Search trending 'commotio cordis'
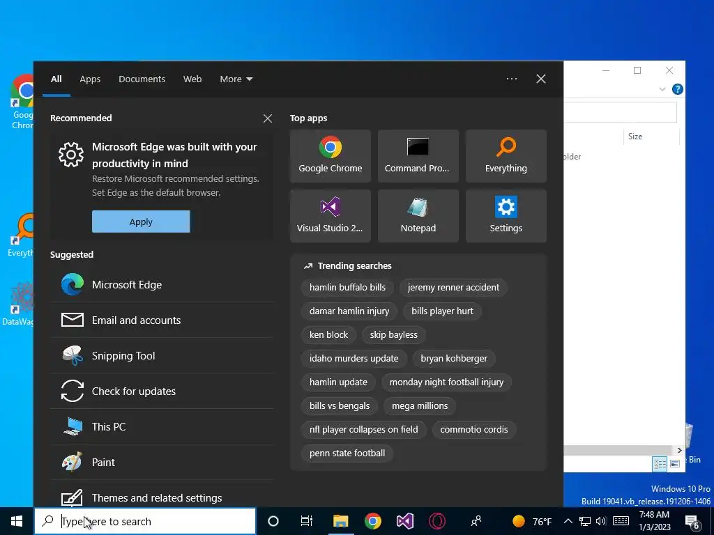Screen dimensions: 714x535 coord(474,429)
